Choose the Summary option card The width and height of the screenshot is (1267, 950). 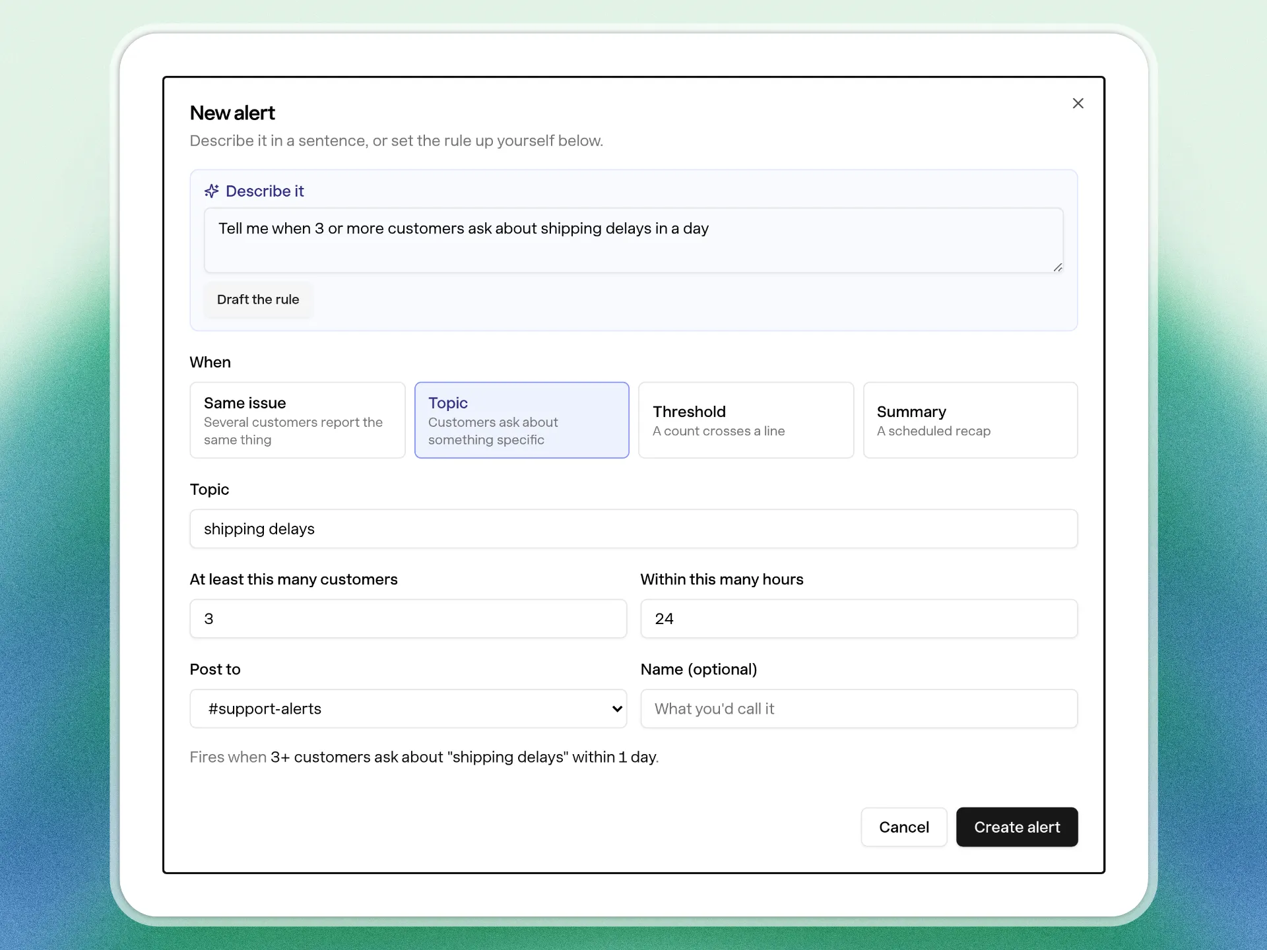(971, 420)
